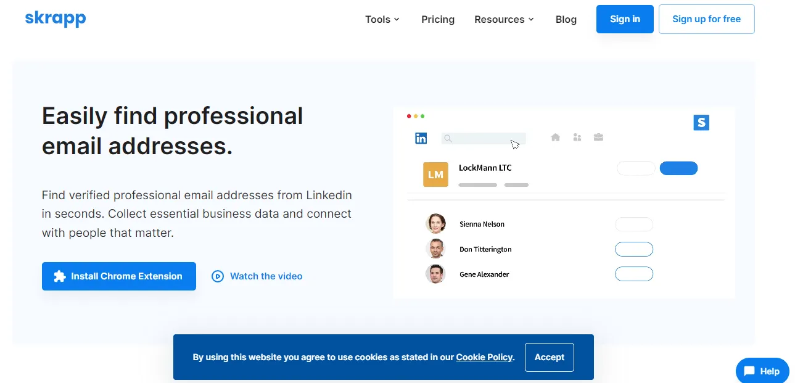Click the chat bubble icon in the Help widget
This screenshot has height=383, width=795.
(749, 371)
